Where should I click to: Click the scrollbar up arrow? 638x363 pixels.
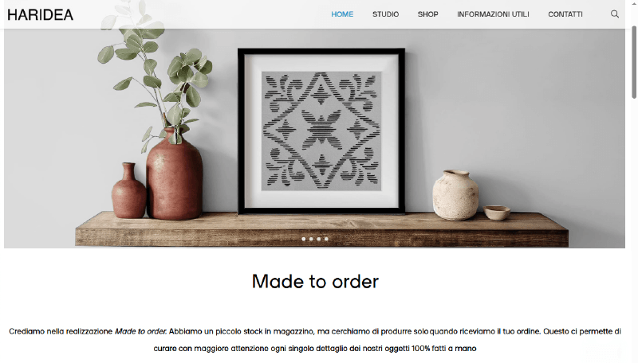point(634,2)
